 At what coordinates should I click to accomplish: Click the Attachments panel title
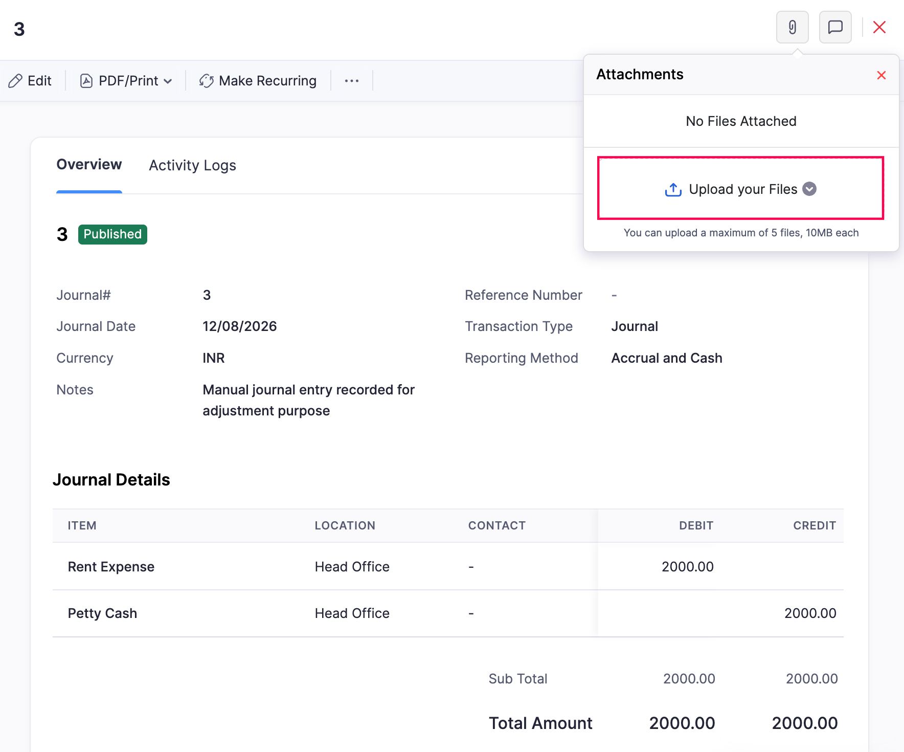640,74
